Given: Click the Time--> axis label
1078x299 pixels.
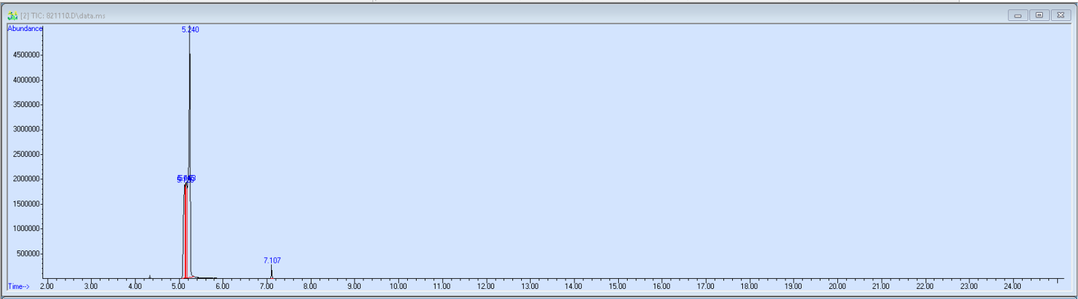Looking at the screenshot, I should (x=19, y=286).
